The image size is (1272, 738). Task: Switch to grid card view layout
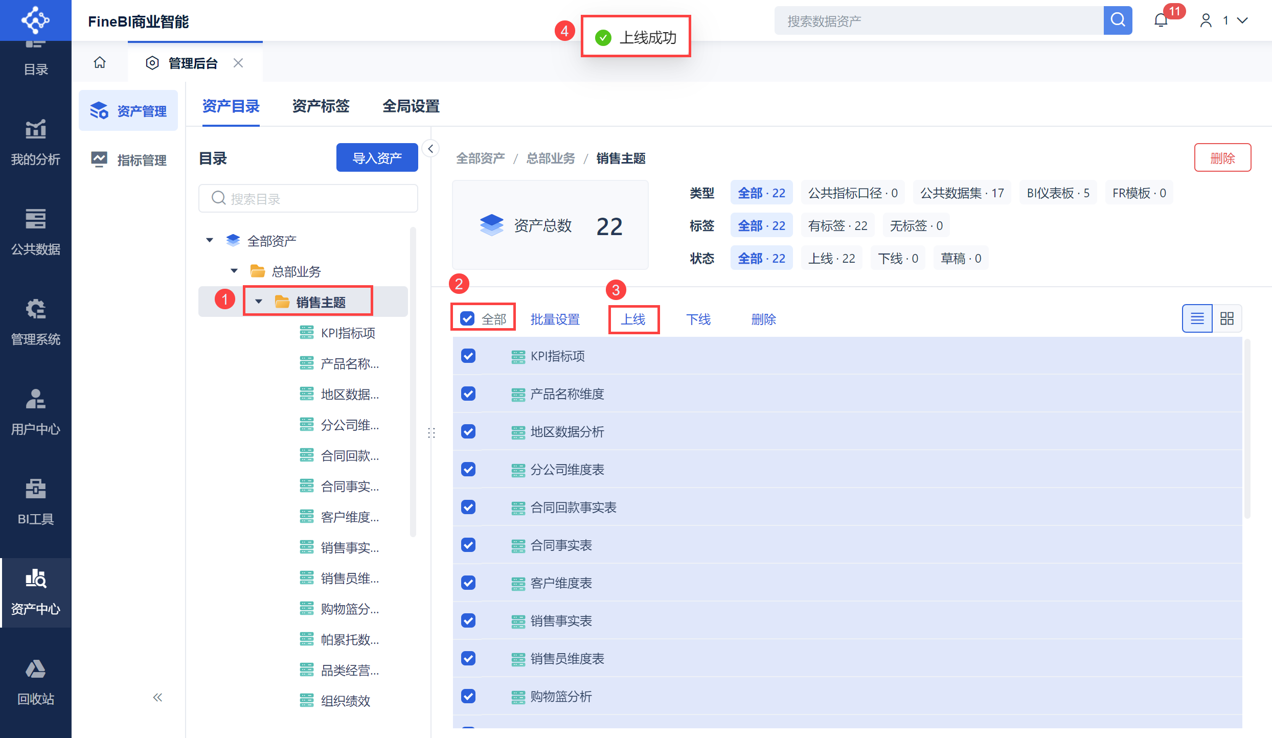click(1227, 318)
